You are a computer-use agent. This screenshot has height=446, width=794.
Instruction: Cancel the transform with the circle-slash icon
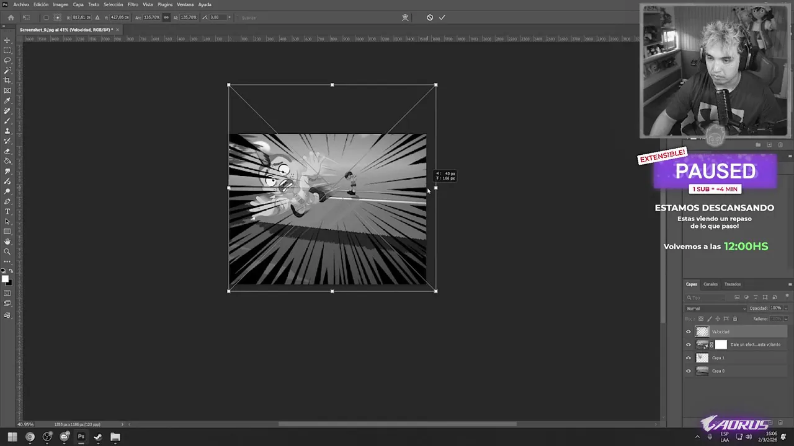click(x=430, y=17)
